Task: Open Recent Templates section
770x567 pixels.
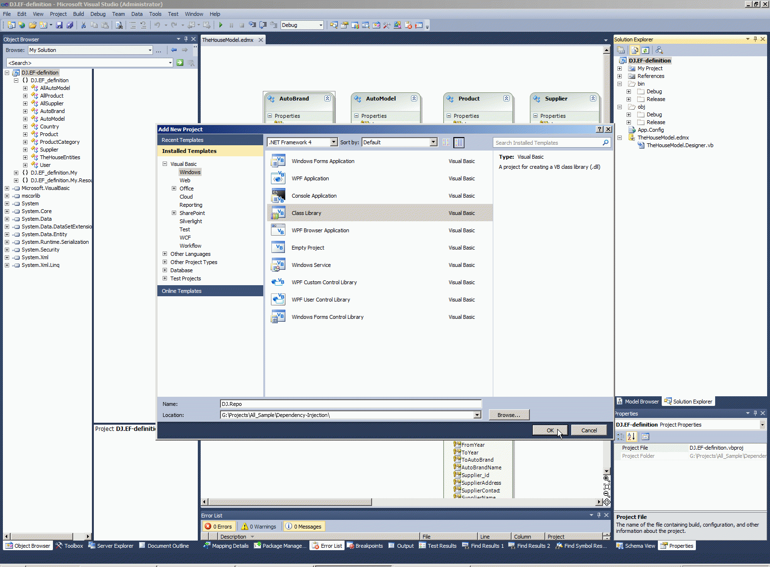Action: click(x=210, y=140)
